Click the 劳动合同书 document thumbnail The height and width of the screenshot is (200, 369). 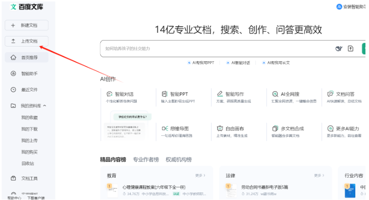pyautogui.click(x=231, y=190)
